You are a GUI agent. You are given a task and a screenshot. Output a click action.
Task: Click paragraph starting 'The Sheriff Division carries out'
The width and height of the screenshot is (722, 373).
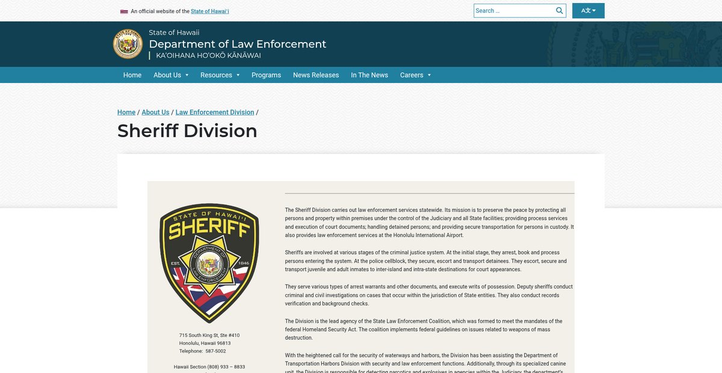point(430,223)
